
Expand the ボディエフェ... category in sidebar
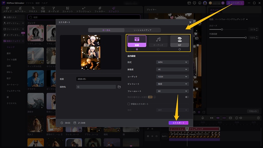pos(14,23)
